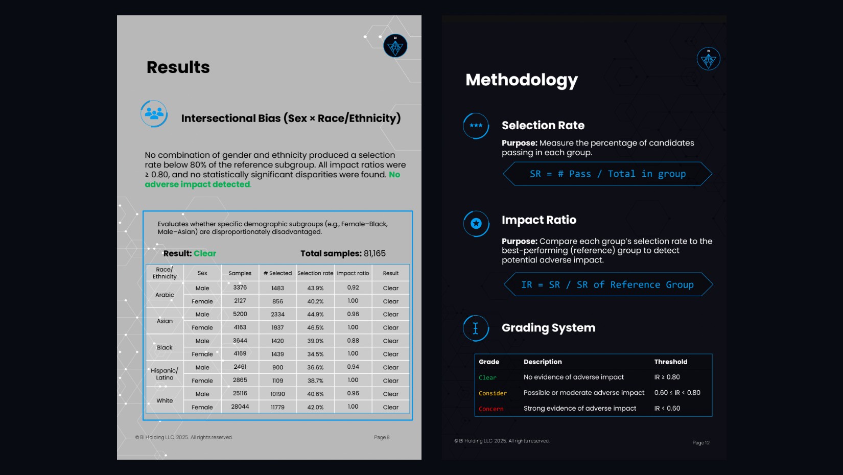Click the Results heading
The width and height of the screenshot is (843, 475).
coord(178,67)
